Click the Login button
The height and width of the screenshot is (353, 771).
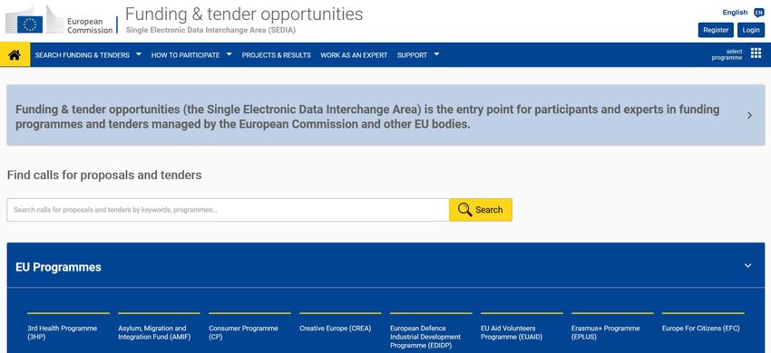(751, 30)
